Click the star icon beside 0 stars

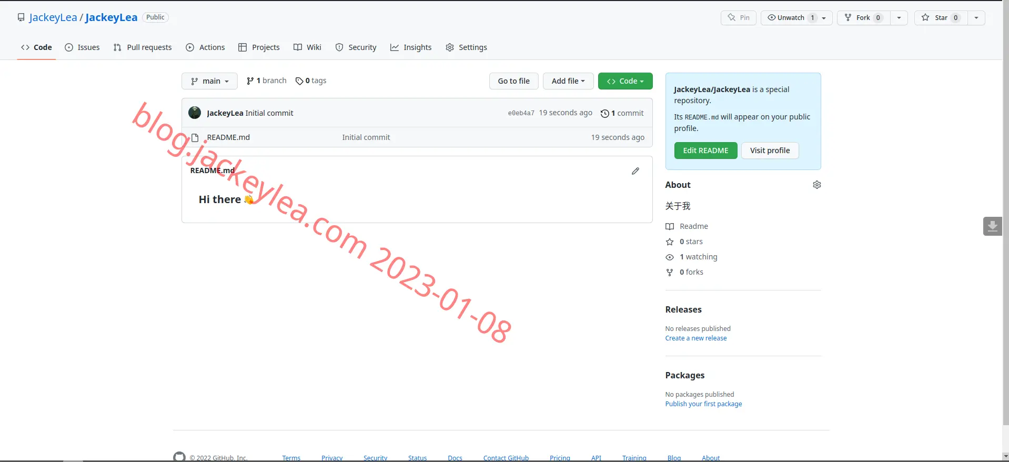coord(670,242)
